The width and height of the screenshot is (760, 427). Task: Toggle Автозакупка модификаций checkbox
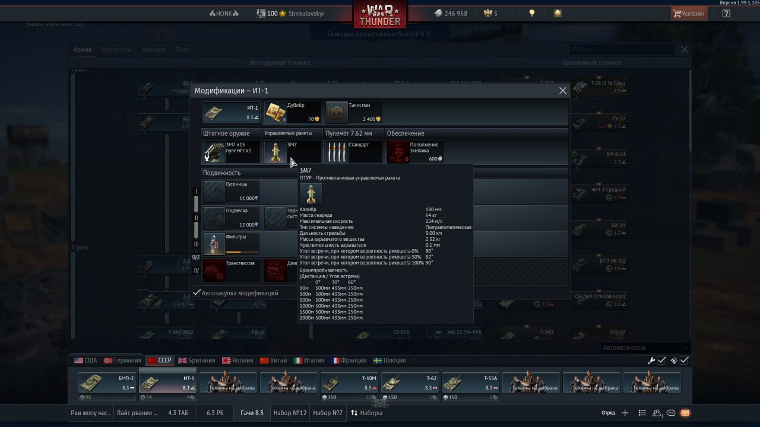(197, 293)
